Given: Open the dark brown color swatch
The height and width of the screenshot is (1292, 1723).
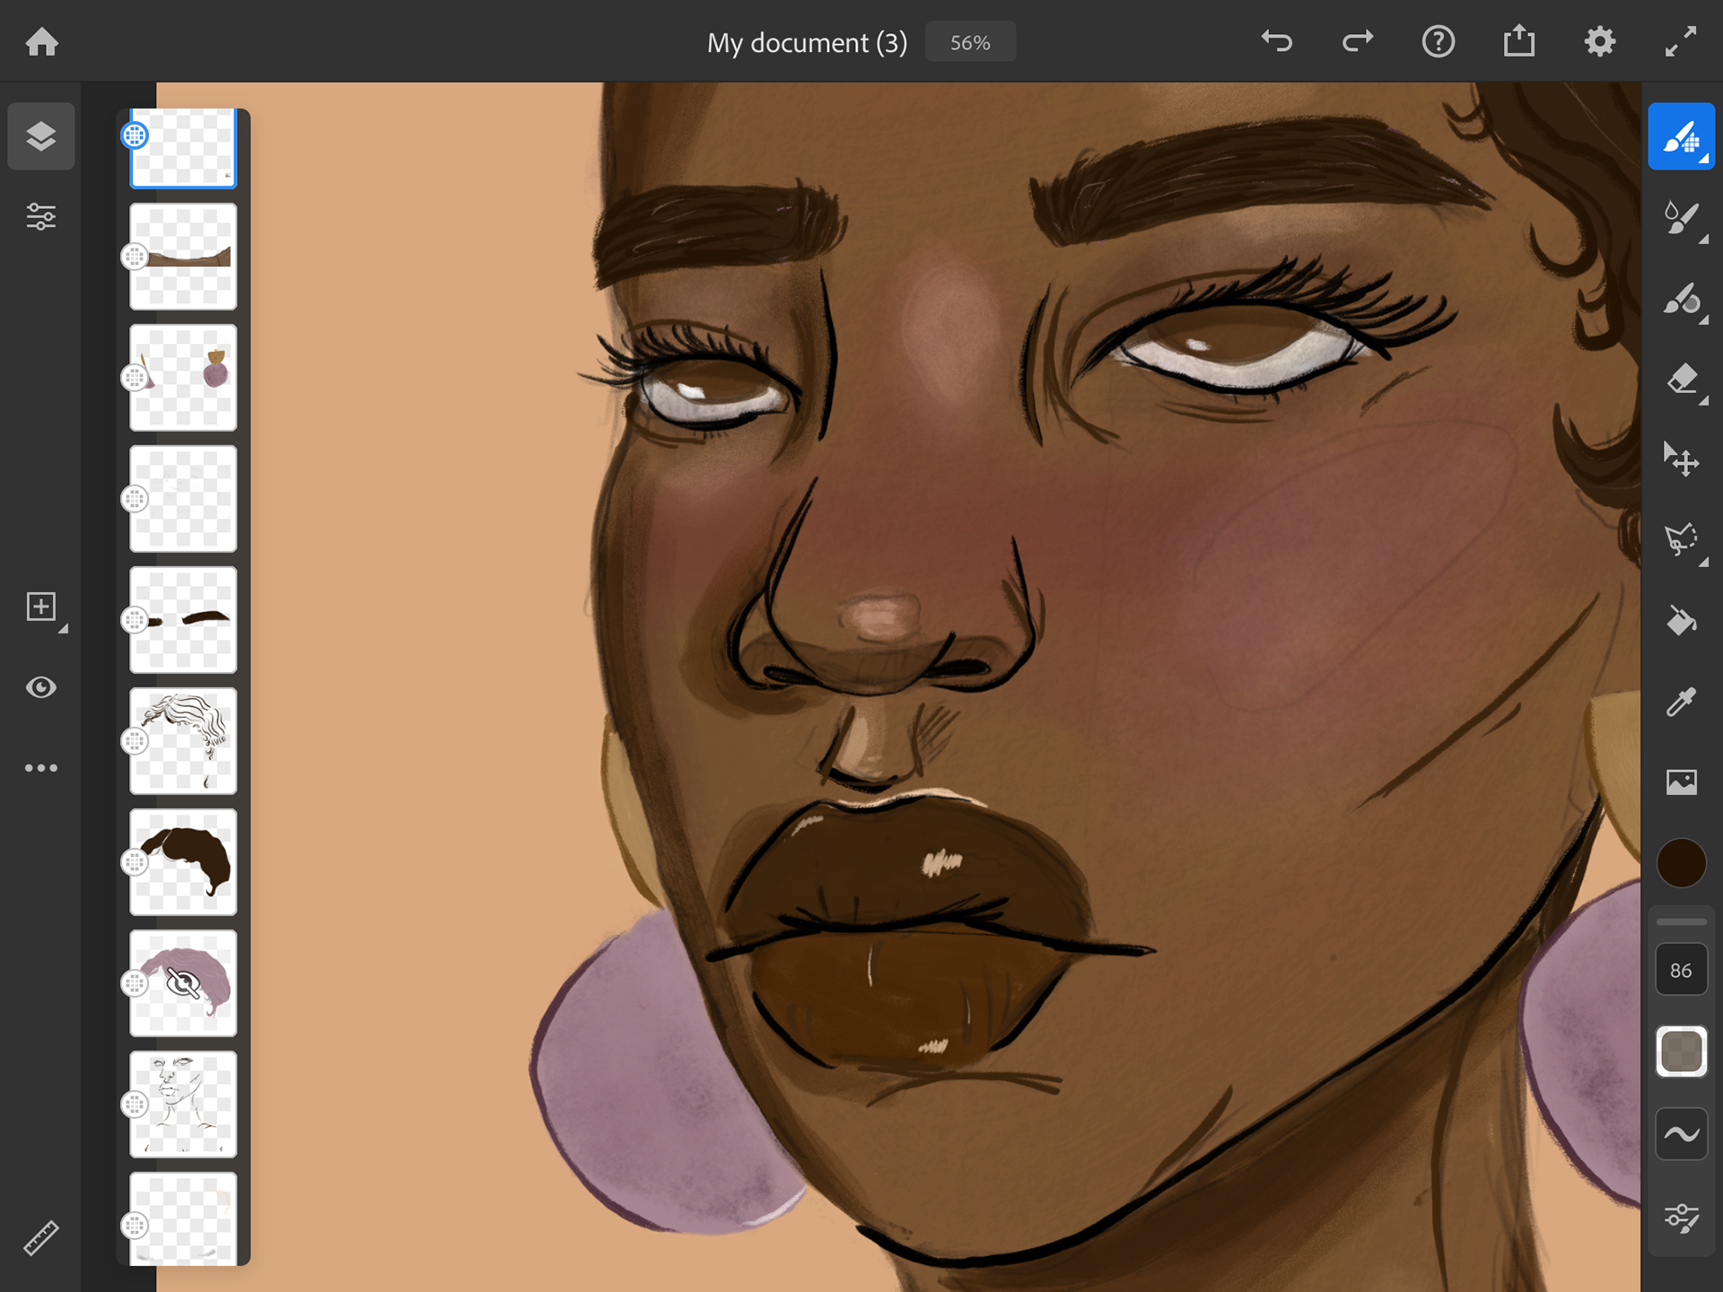Looking at the screenshot, I should (x=1680, y=863).
